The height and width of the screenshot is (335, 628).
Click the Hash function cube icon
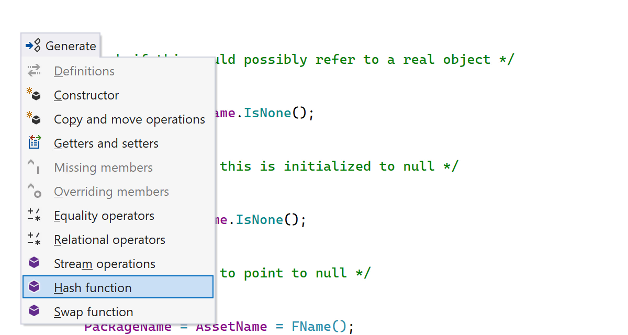click(x=35, y=287)
